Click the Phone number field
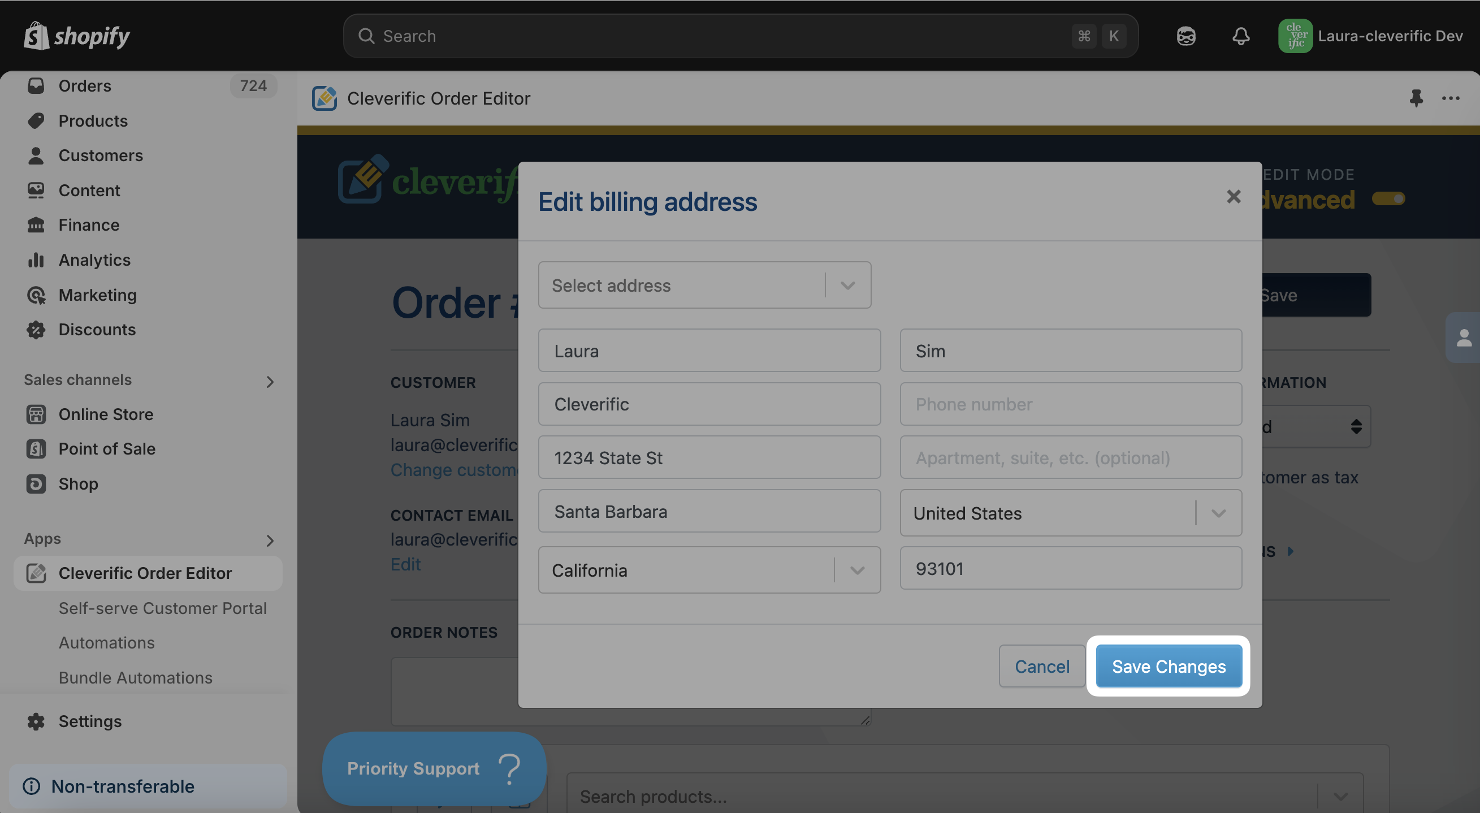 [x=1071, y=403]
